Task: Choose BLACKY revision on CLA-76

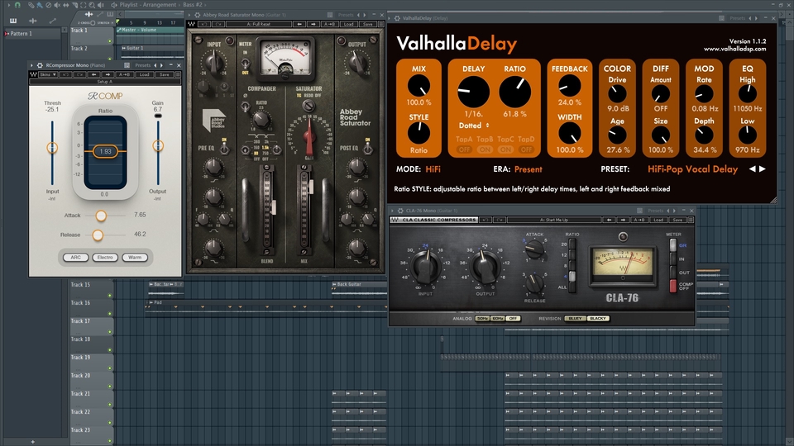Action: [x=597, y=319]
